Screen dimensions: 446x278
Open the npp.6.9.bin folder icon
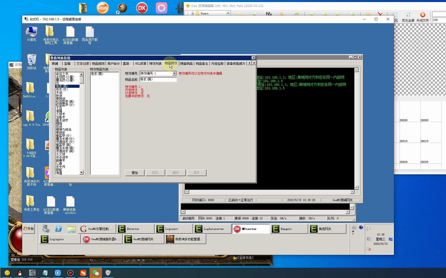click(31, 118)
